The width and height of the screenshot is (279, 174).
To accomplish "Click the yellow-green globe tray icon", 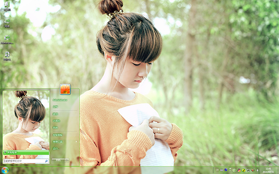I will tap(244, 170).
